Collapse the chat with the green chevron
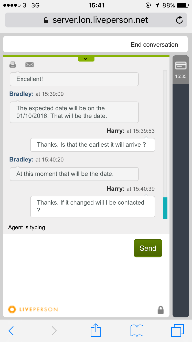Image resolution: width=192 pixels, height=342 pixels. [86, 59]
